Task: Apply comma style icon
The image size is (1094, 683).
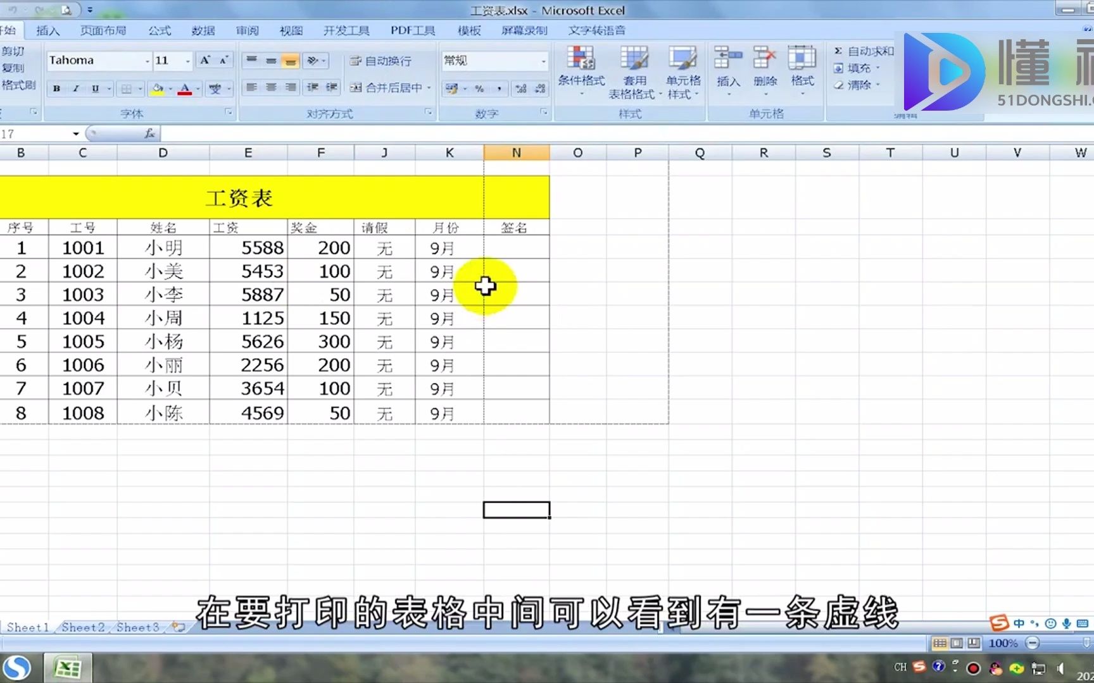Action: click(x=500, y=89)
